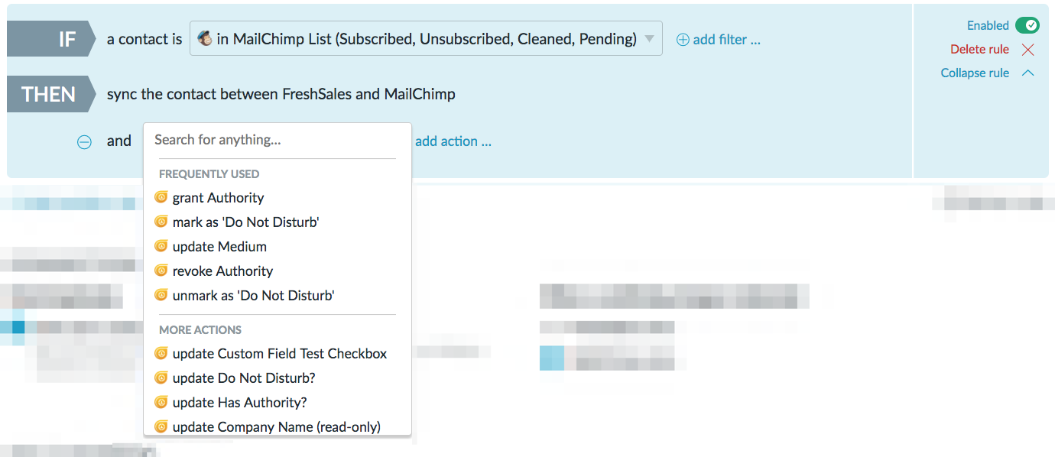1055x457 pixels.
Task: Click the 'Delete rule' text link
Action: [979, 50]
